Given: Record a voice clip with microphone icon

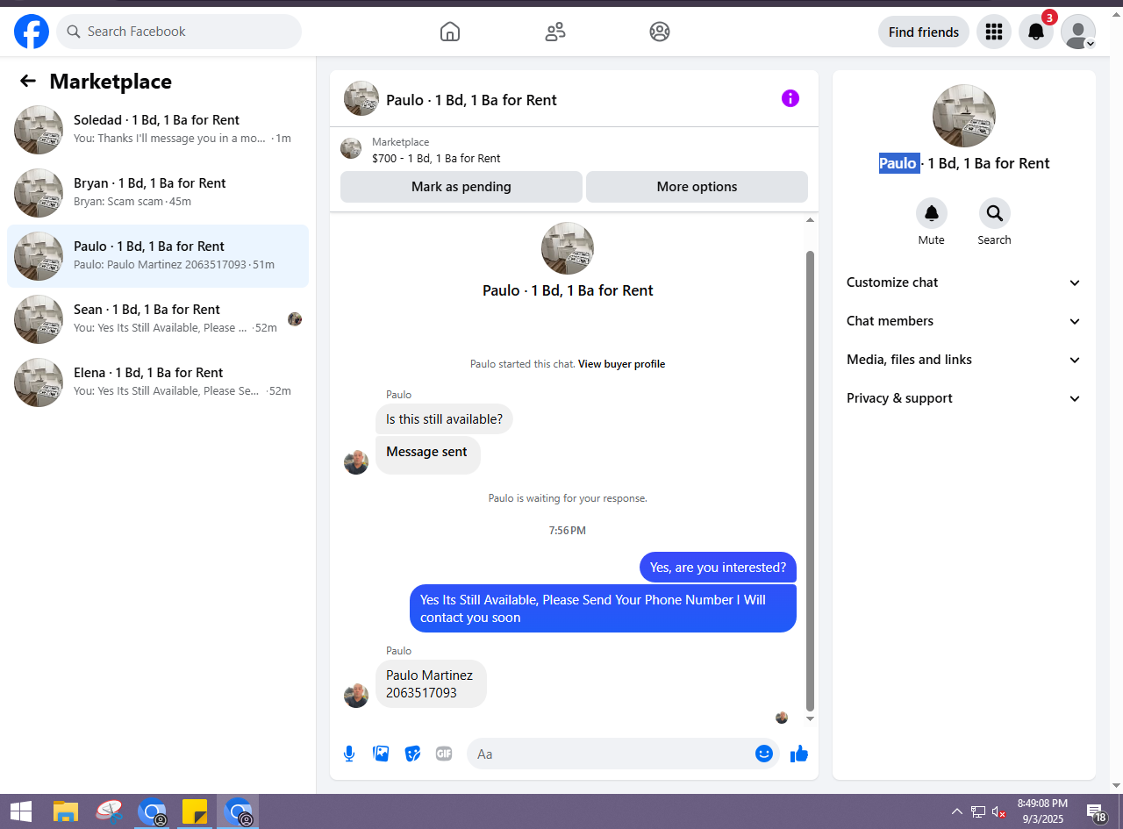Looking at the screenshot, I should point(349,754).
